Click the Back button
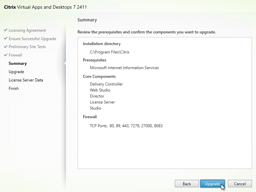The width and height of the screenshot is (256, 192). coord(186,184)
